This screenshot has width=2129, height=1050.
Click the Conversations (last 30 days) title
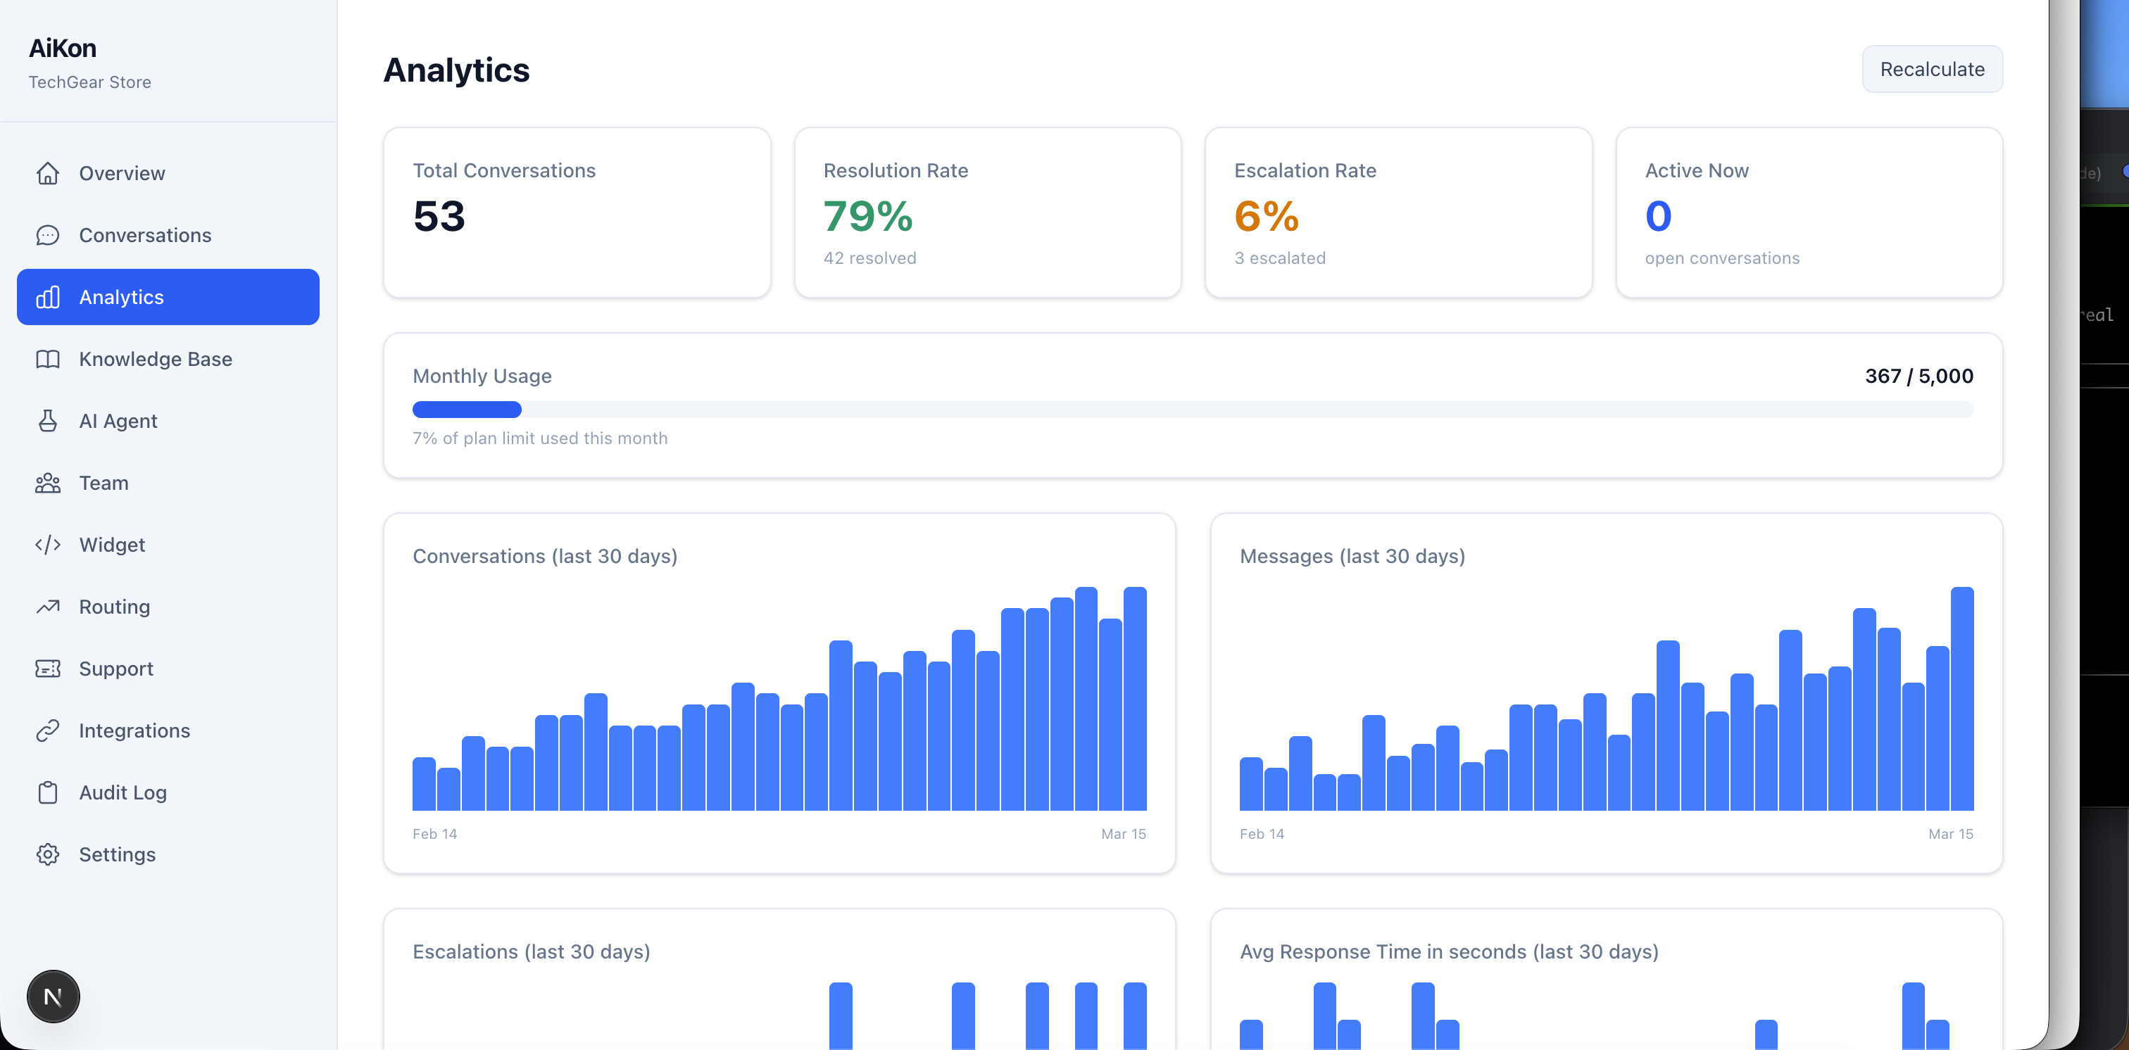pyautogui.click(x=545, y=556)
